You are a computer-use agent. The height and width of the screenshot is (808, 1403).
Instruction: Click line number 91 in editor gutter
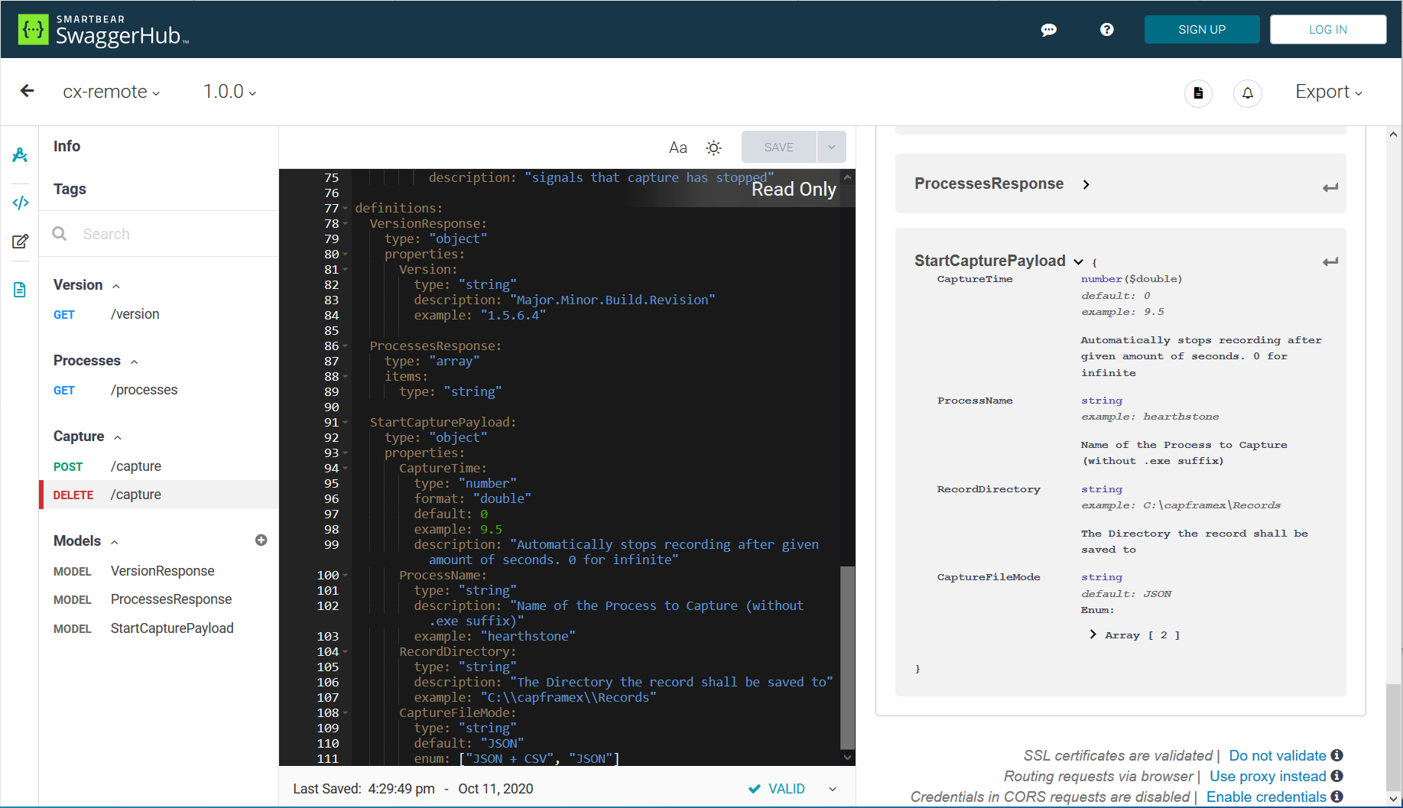[331, 422]
